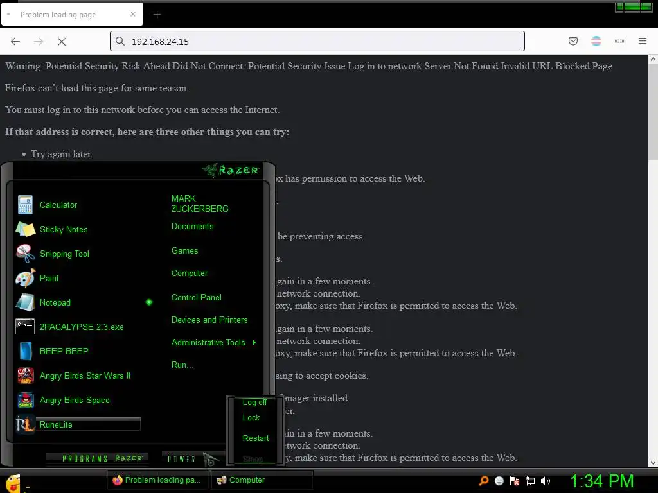Select Log off from the power menu

click(x=254, y=402)
